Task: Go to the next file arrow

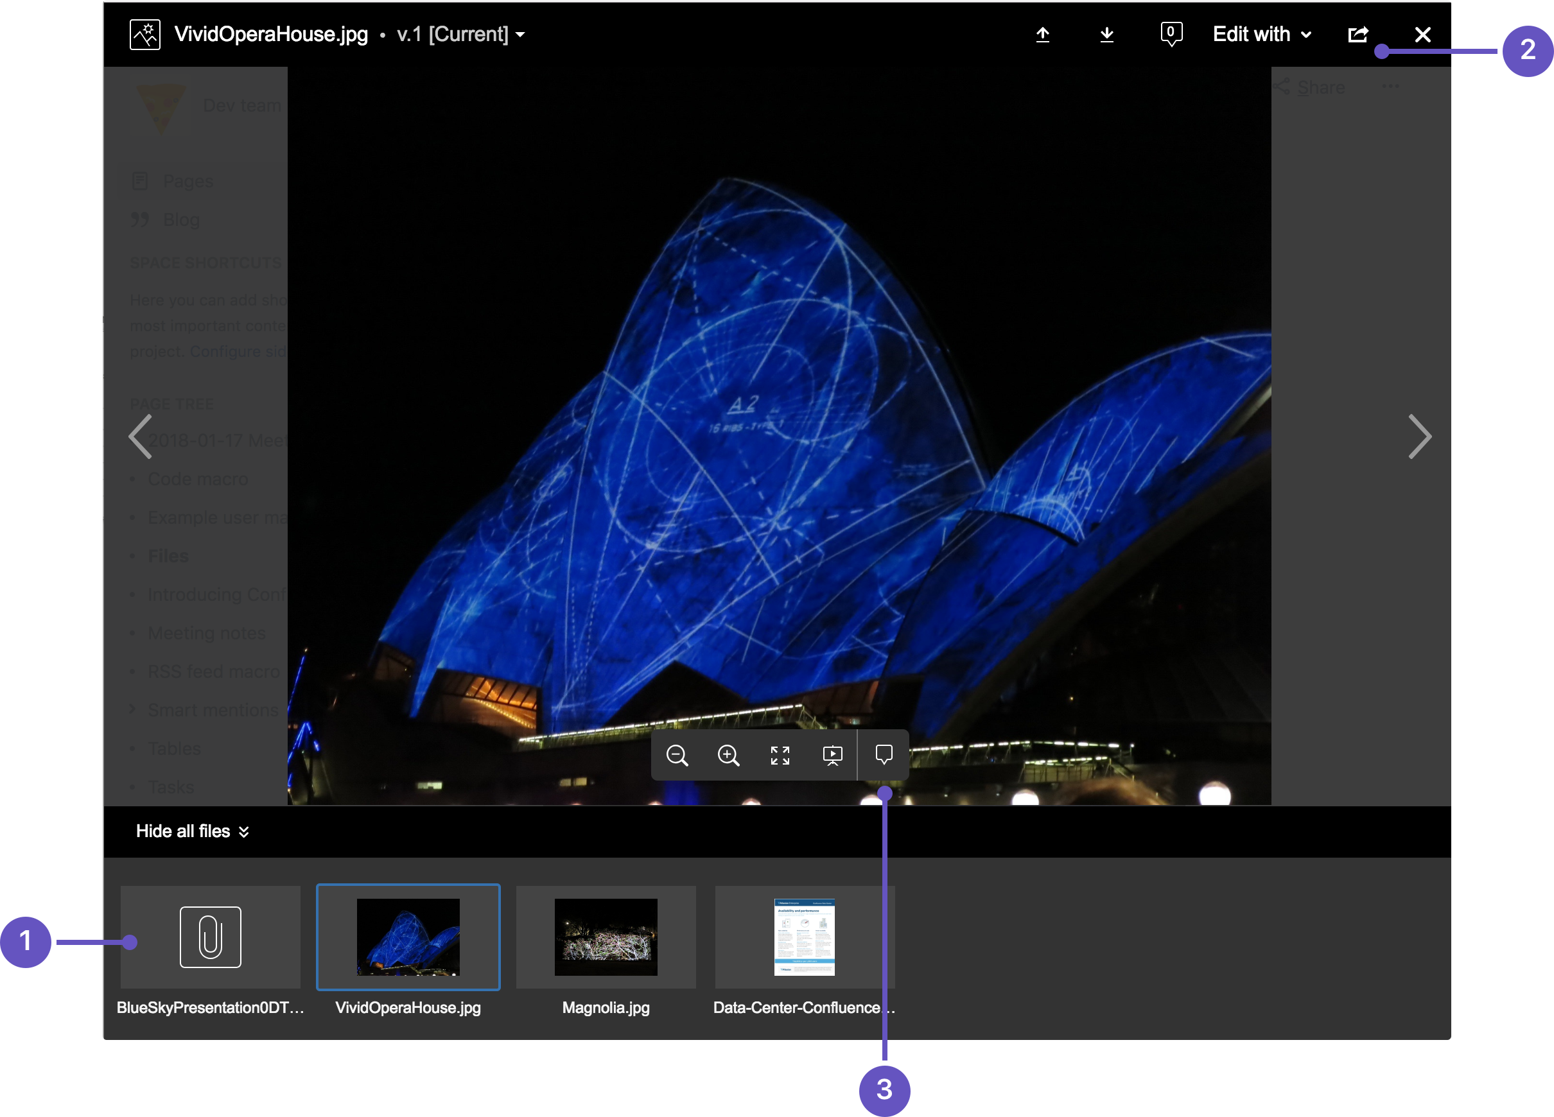Action: pyautogui.click(x=1419, y=437)
